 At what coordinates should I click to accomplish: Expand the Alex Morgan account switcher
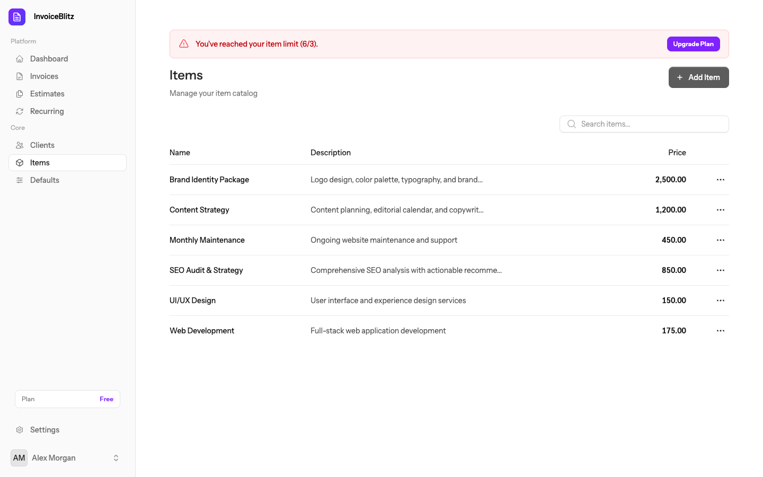(x=116, y=458)
